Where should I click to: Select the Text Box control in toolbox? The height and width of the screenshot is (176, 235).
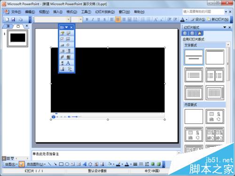click(68, 39)
